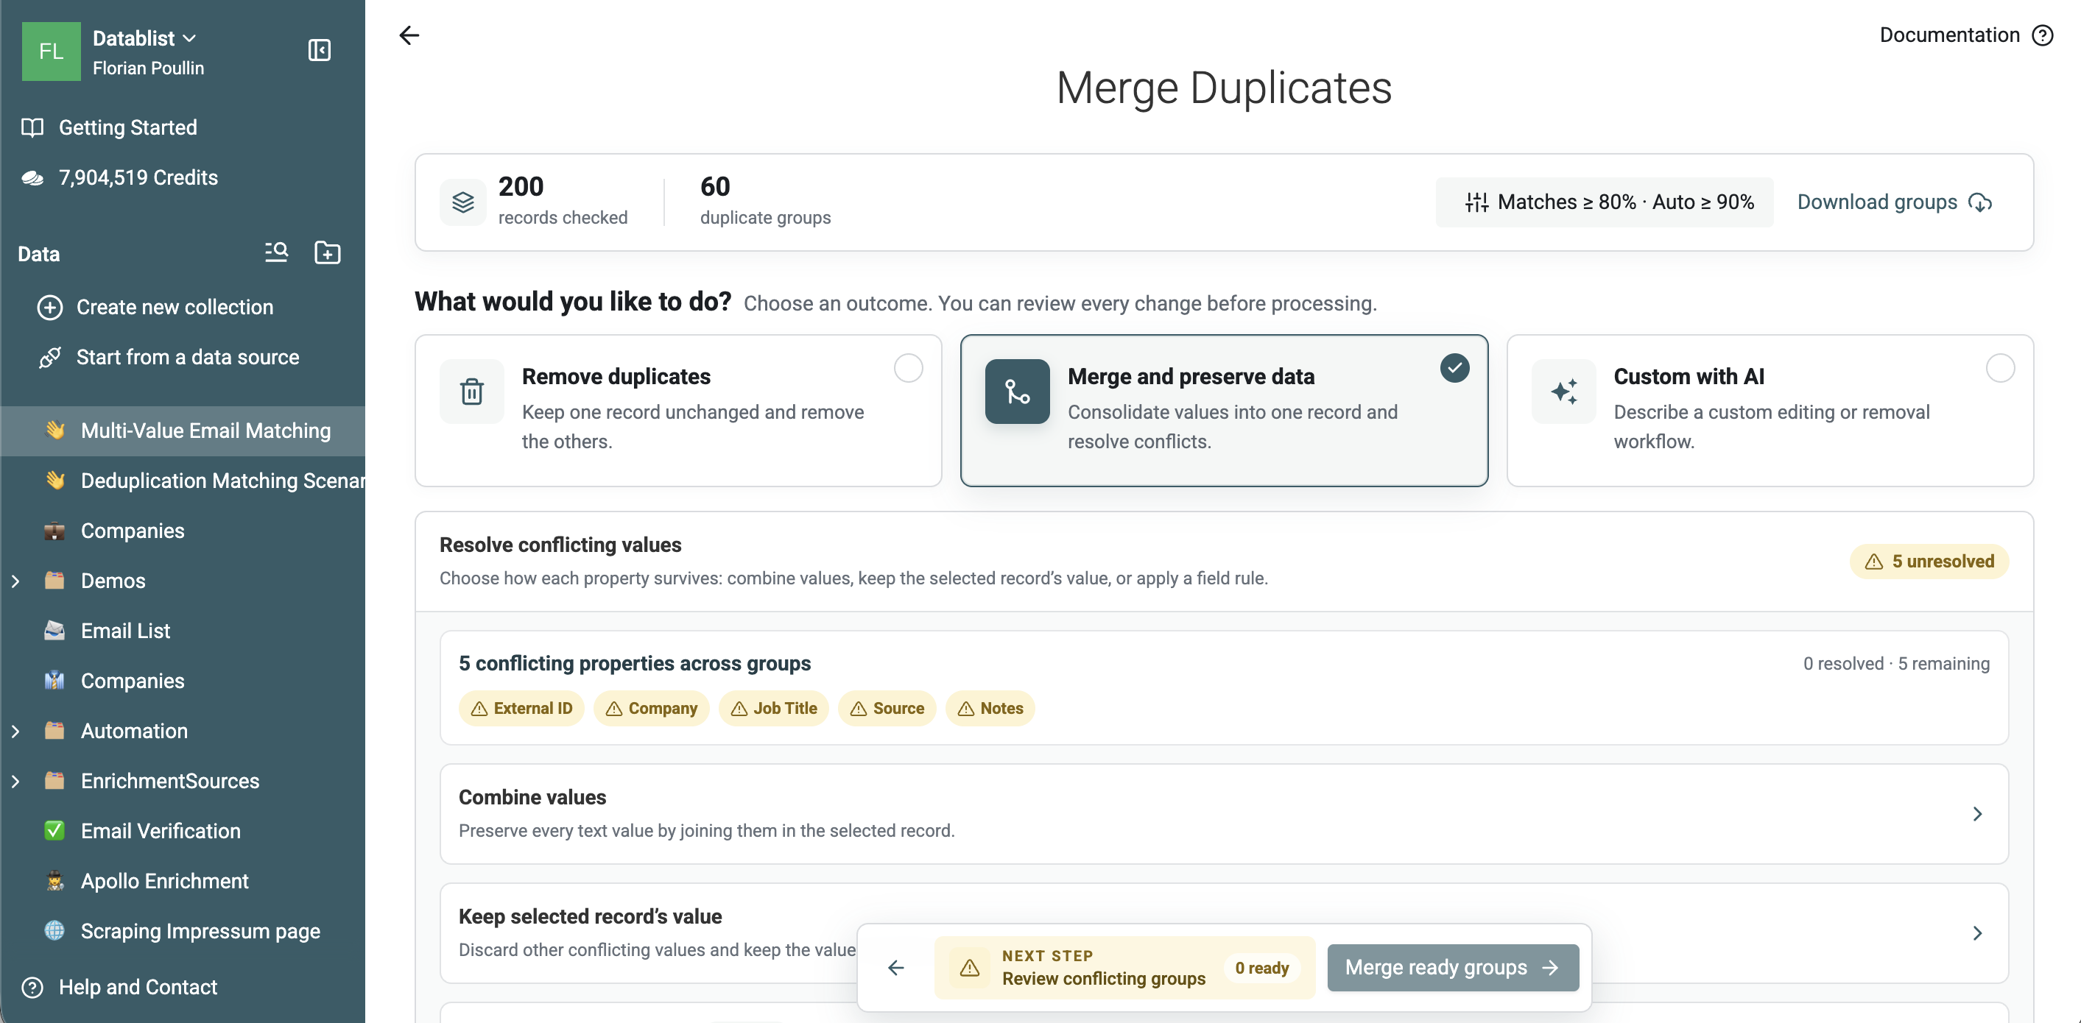
Task: Open Scraping Impressum page collection
Action: tap(183, 931)
